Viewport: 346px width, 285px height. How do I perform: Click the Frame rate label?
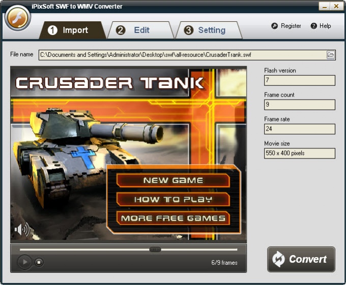(x=277, y=119)
